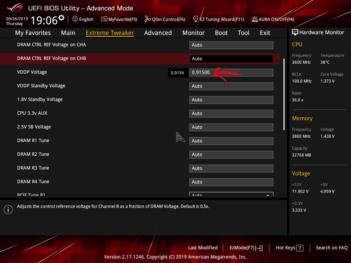Select the 2.5V SB Voltage label
The width and height of the screenshot is (351, 263).
tap(34, 127)
